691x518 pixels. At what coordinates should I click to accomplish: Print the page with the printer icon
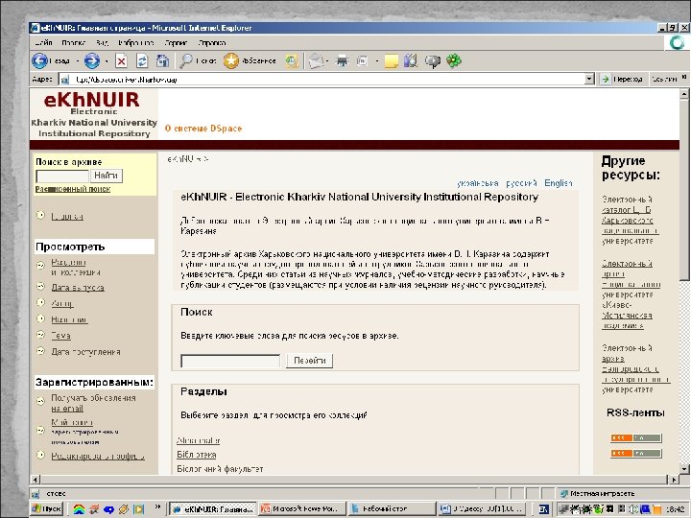tap(343, 60)
